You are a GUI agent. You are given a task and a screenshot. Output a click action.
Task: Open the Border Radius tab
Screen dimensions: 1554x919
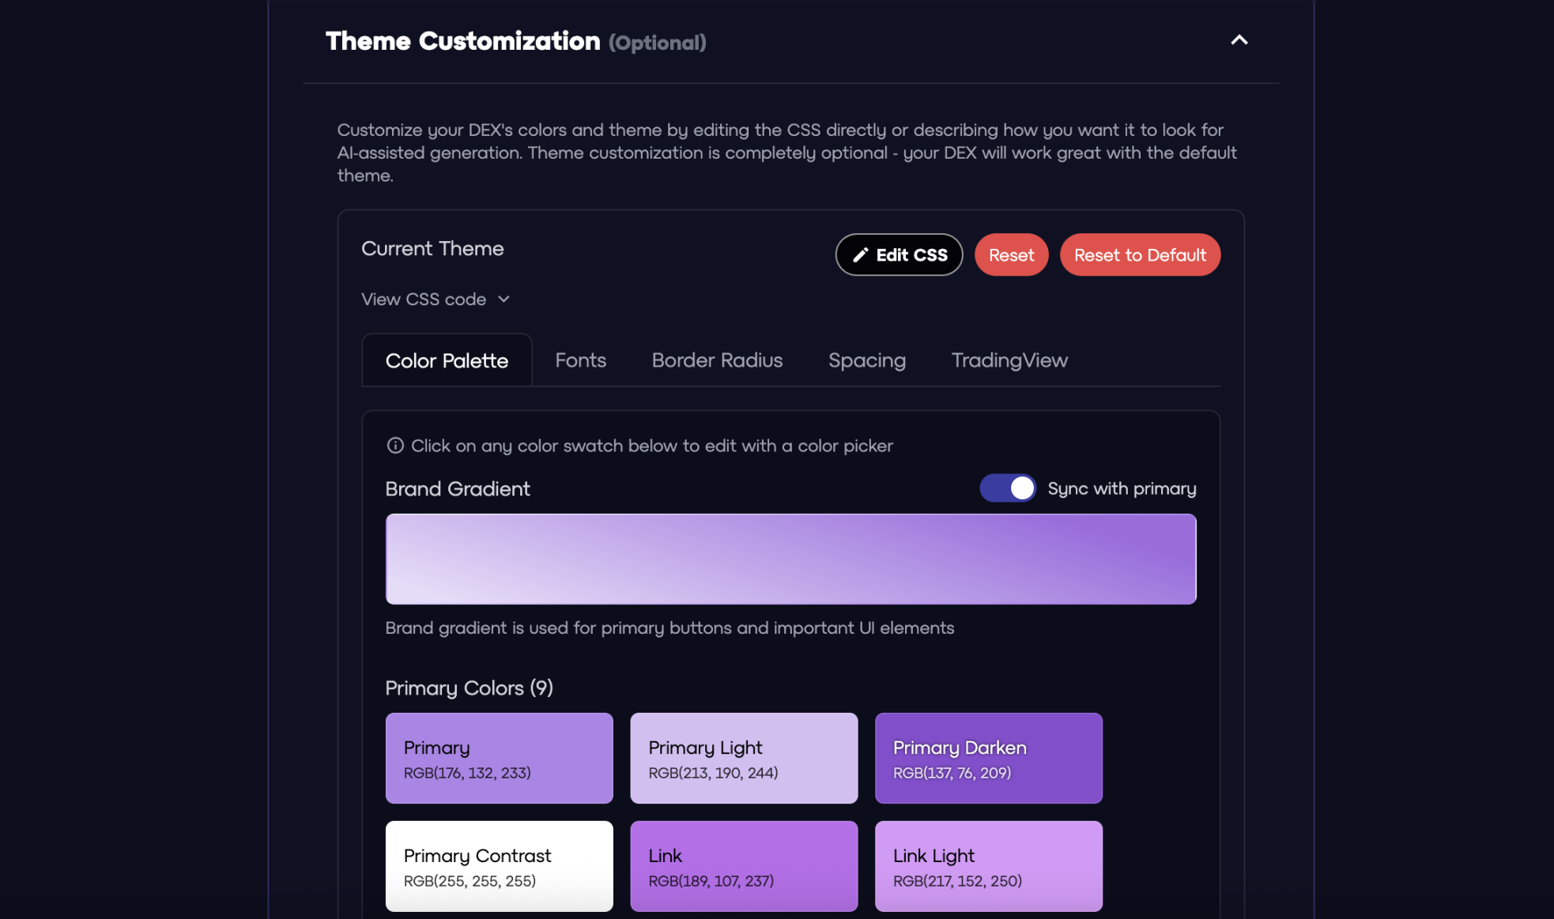coord(717,360)
